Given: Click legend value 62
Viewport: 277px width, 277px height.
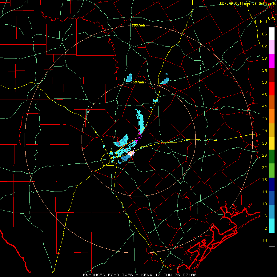Looking at the screenshot, I should [264, 46].
